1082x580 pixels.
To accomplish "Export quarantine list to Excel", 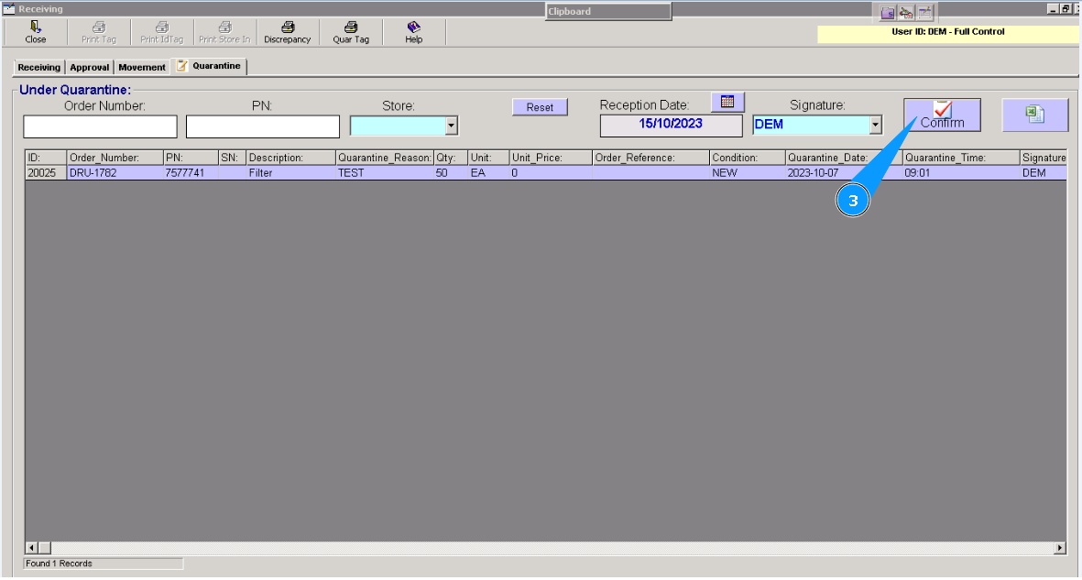I will [1034, 114].
